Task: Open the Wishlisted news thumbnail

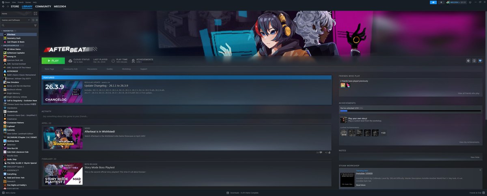Action: [63, 138]
